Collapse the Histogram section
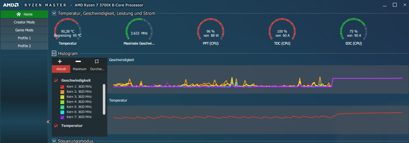This screenshot has height=143, width=409. (54, 53)
